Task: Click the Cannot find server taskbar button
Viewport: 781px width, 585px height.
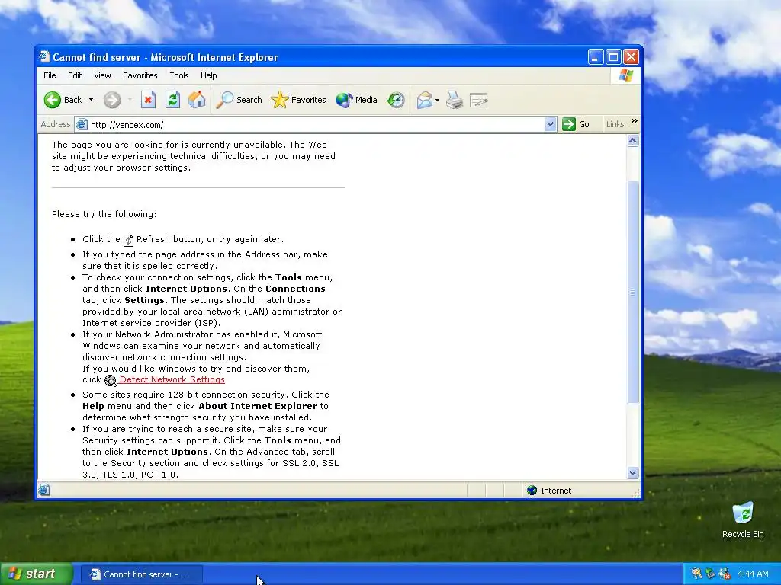Action: pyautogui.click(x=141, y=574)
